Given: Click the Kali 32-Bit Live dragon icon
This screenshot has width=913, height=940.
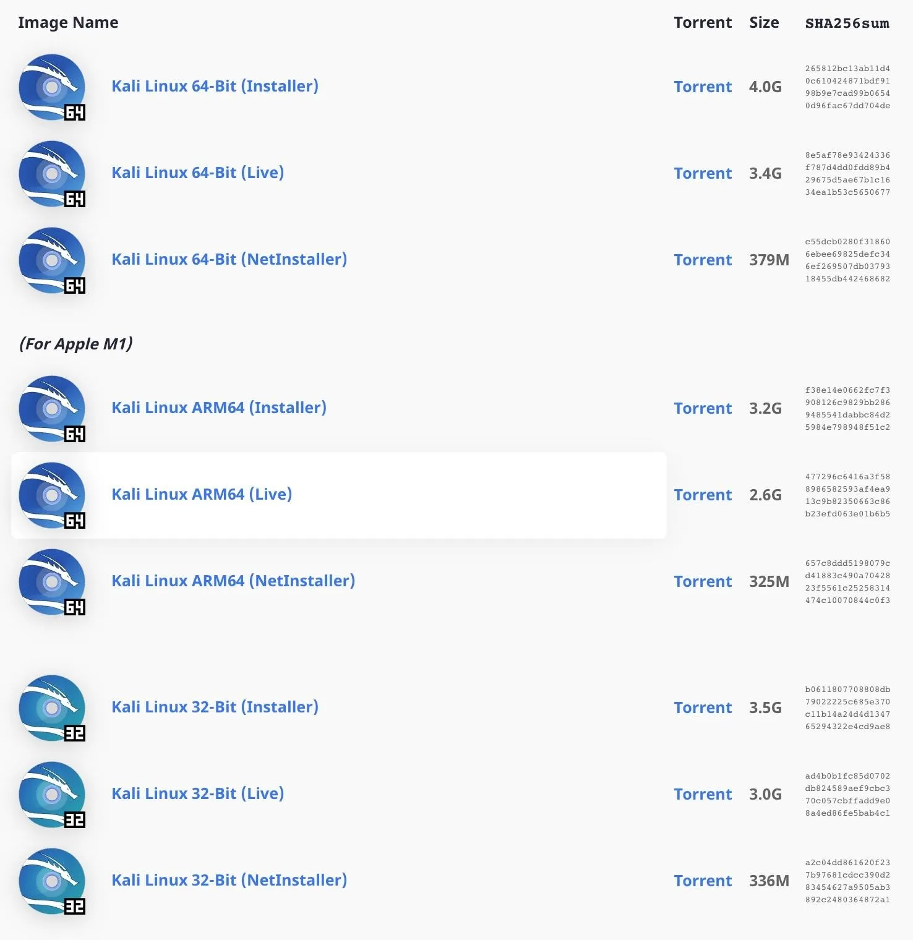Looking at the screenshot, I should (x=53, y=795).
